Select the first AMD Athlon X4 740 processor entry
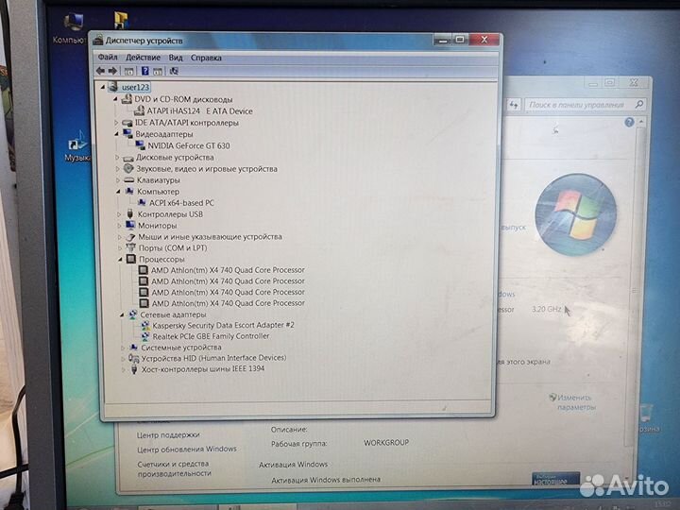 (x=228, y=270)
